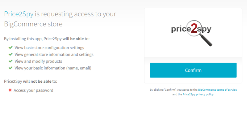The height and width of the screenshot is (114, 247).
Task: Click green checkmark beside general store information
Action: coord(10,54)
